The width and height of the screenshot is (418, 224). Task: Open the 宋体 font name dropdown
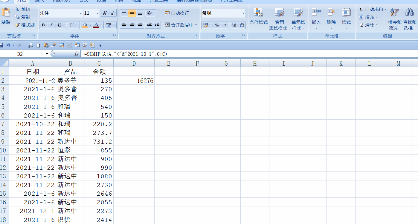[81, 13]
